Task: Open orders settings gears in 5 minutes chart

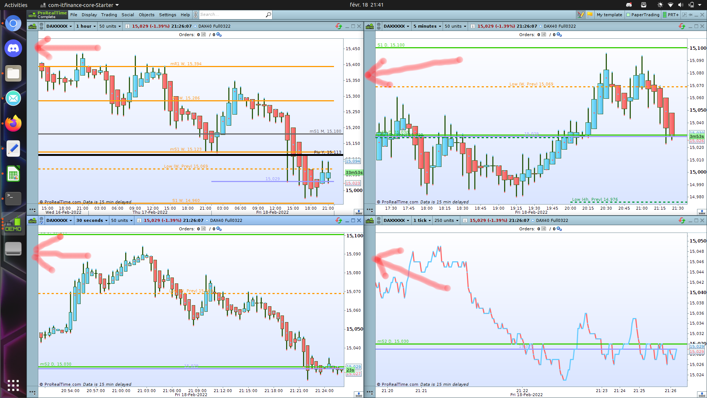Action: click(x=559, y=35)
